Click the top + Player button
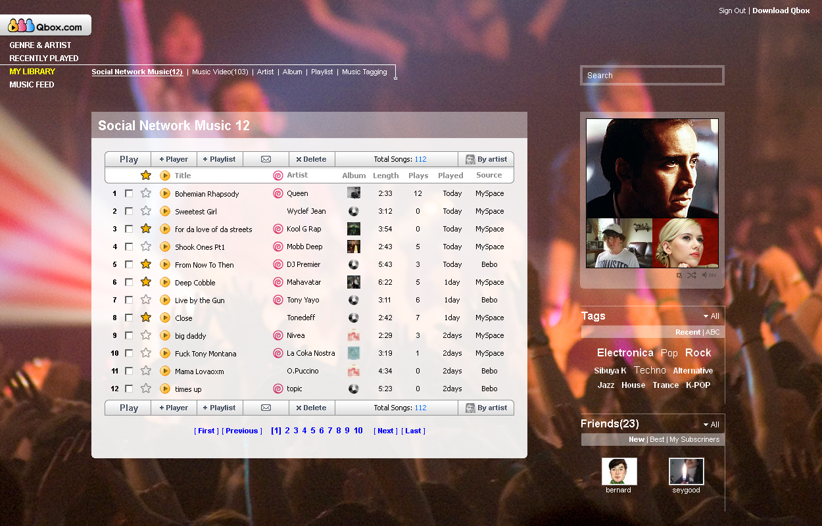 coord(174,159)
